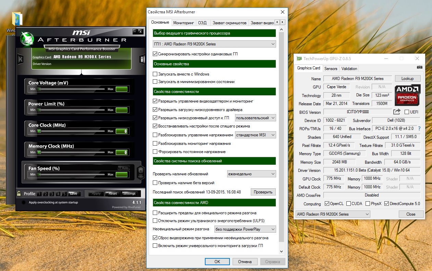Click the Lookup button in GPU-Z
The height and width of the screenshot is (271, 432).
coord(407,79)
